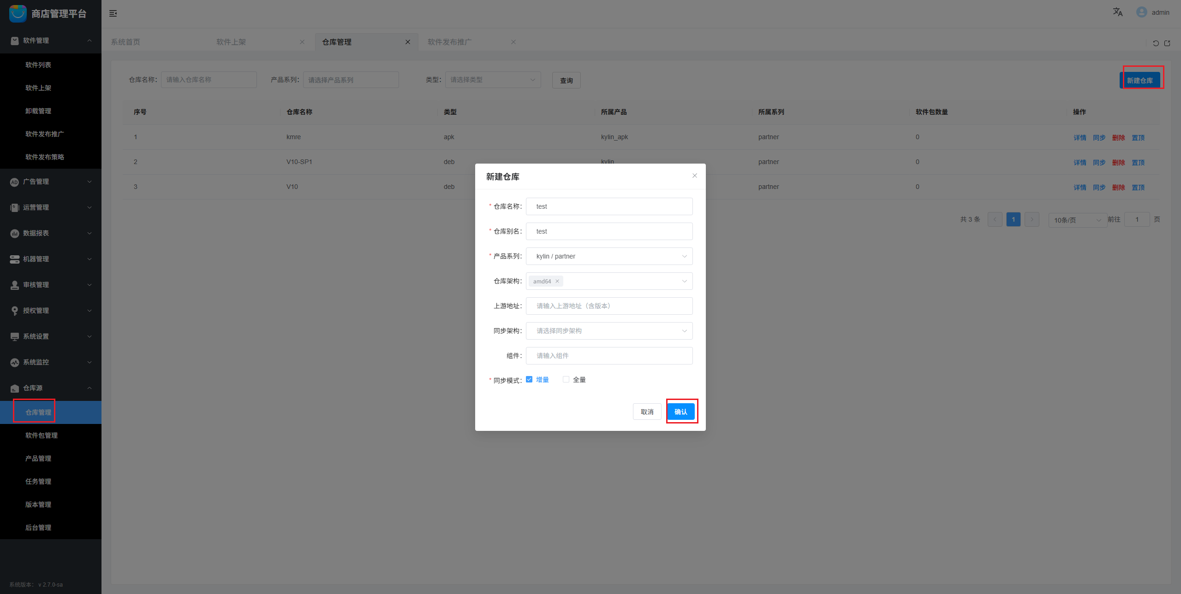Switch to the 软件发布推广 tab

click(x=449, y=42)
